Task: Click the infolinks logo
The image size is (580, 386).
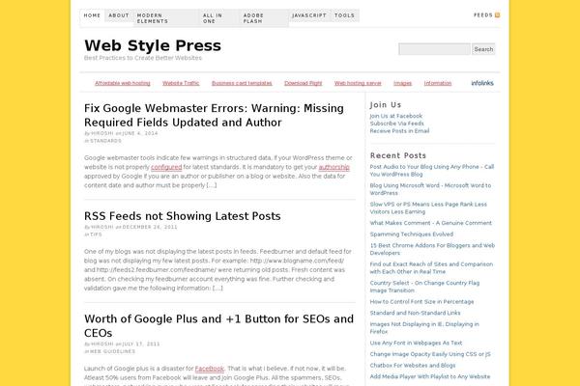Action: tap(482, 83)
